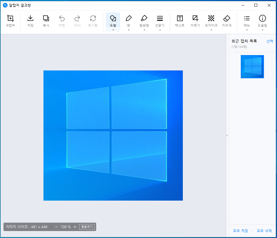Open the 선굵기 line thickness tool
This screenshot has height=238, width=277.
point(160,20)
